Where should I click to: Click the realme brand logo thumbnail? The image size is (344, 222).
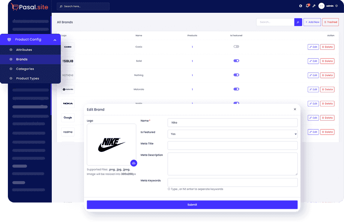pos(68,132)
